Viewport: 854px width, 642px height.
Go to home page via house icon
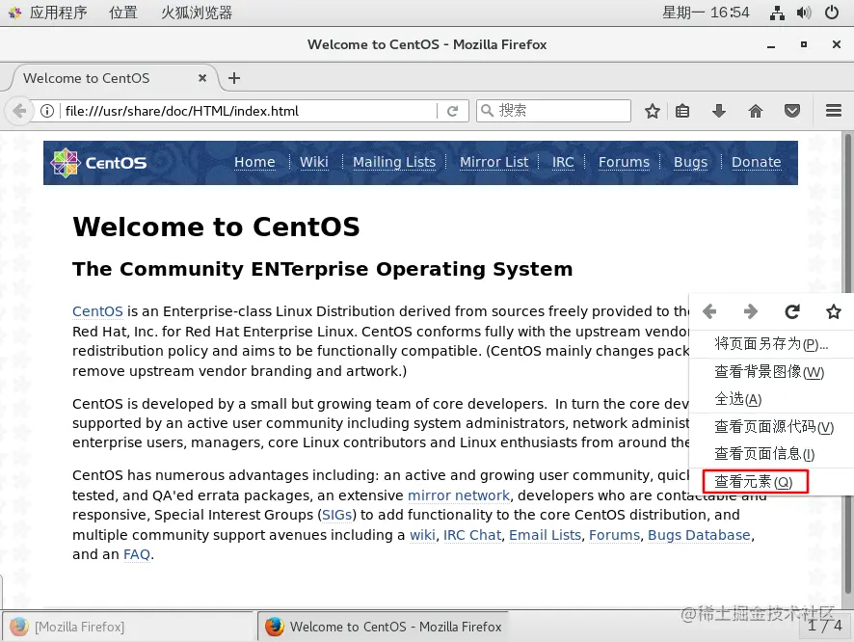[x=756, y=111]
